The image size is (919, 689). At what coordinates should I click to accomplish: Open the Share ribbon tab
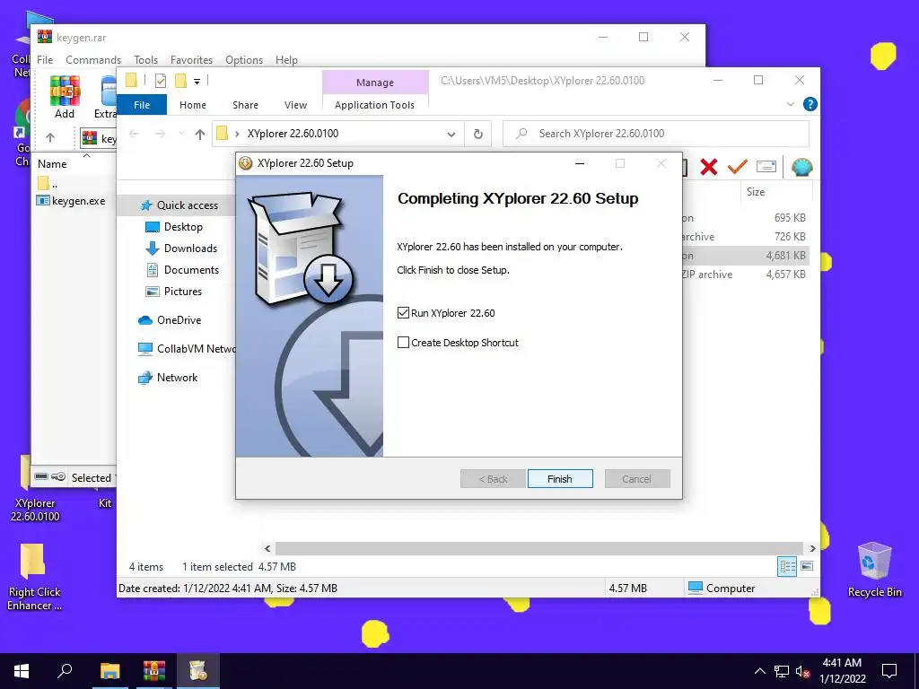point(245,105)
